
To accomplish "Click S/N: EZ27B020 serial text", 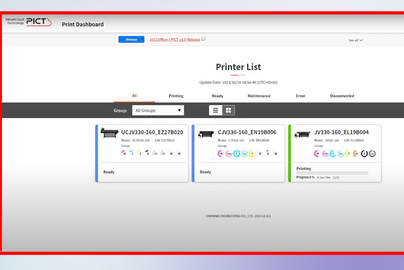I will click(x=165, y=140).
